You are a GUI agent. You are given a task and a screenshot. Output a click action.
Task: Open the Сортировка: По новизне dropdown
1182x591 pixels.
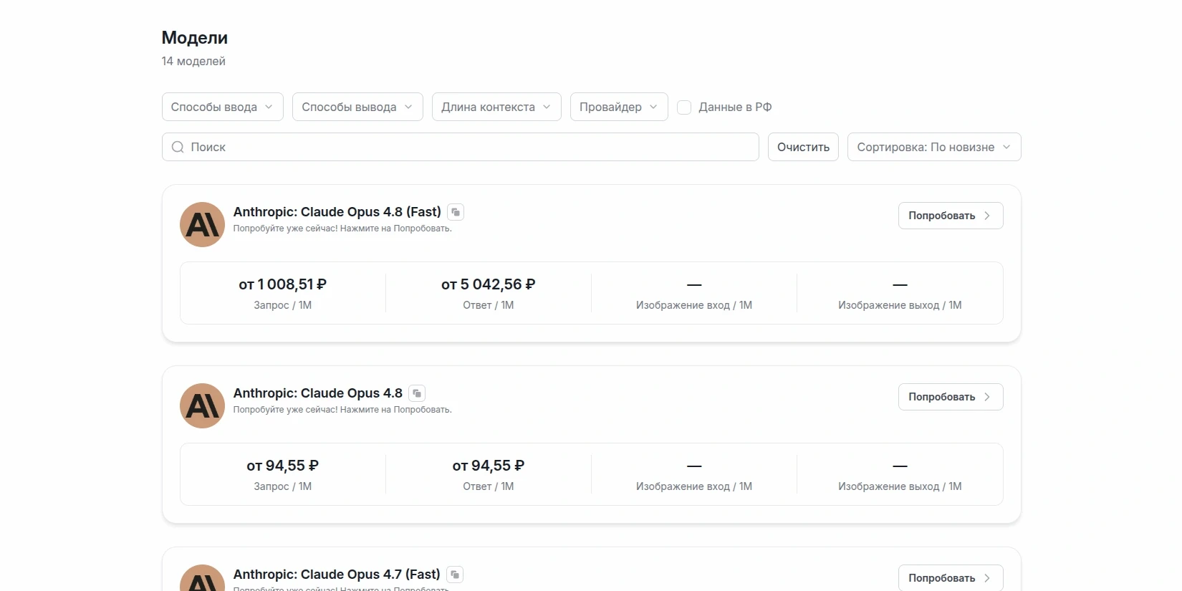click(934, 147)
